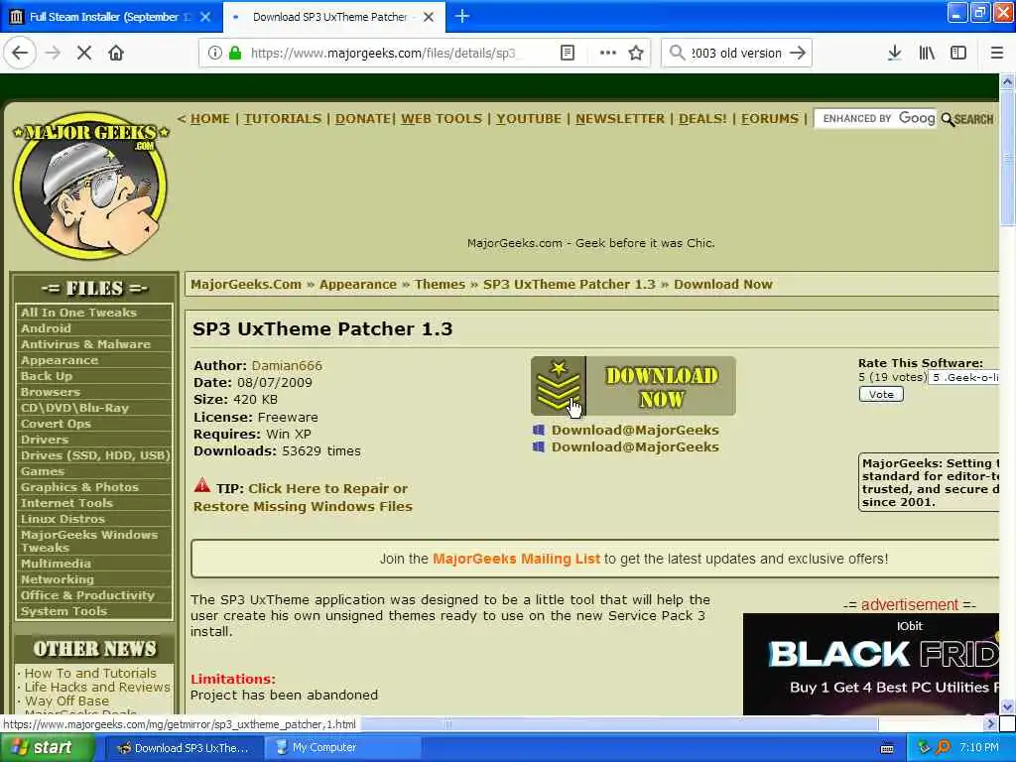The image size is (1016, 762).
Task: Select the Download SP3 UxTheme Patcher tab
Action: pyautogui.click(x=333, y=17)
